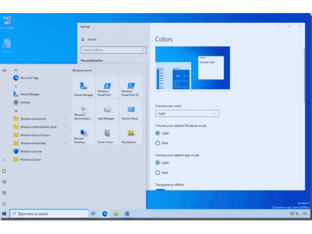This screenshot has height=234, width=312.
Task: Go to Home in Settings
Action: pyautogui.click(x=89, y=39)
